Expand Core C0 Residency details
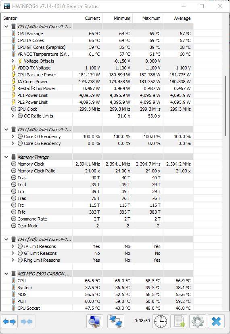The height and width of the screenshot is (334, 230). (x=13, y=137)
